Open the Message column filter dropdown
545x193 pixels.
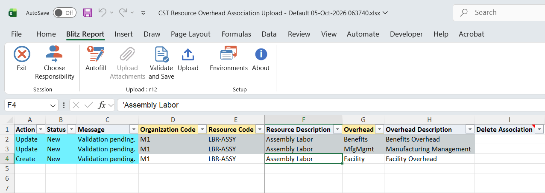[x=134, y=129]
